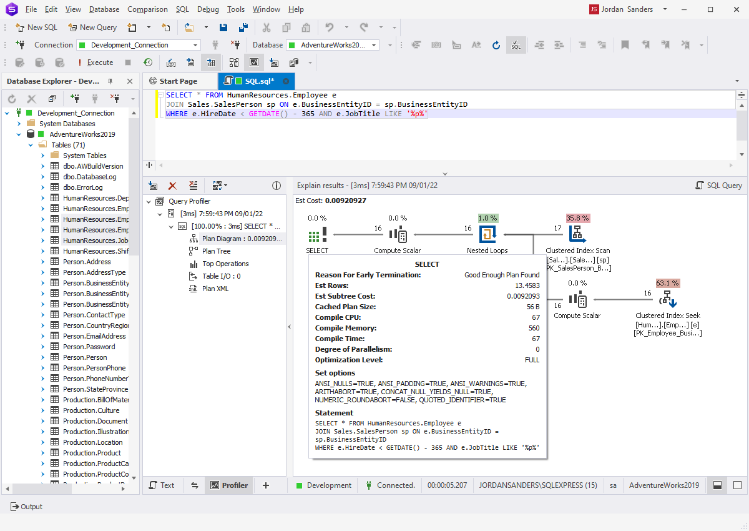Viewport: 749px width, 531px height.
Task: Open the Development_Connection dropdown
Action: (194, 44)
